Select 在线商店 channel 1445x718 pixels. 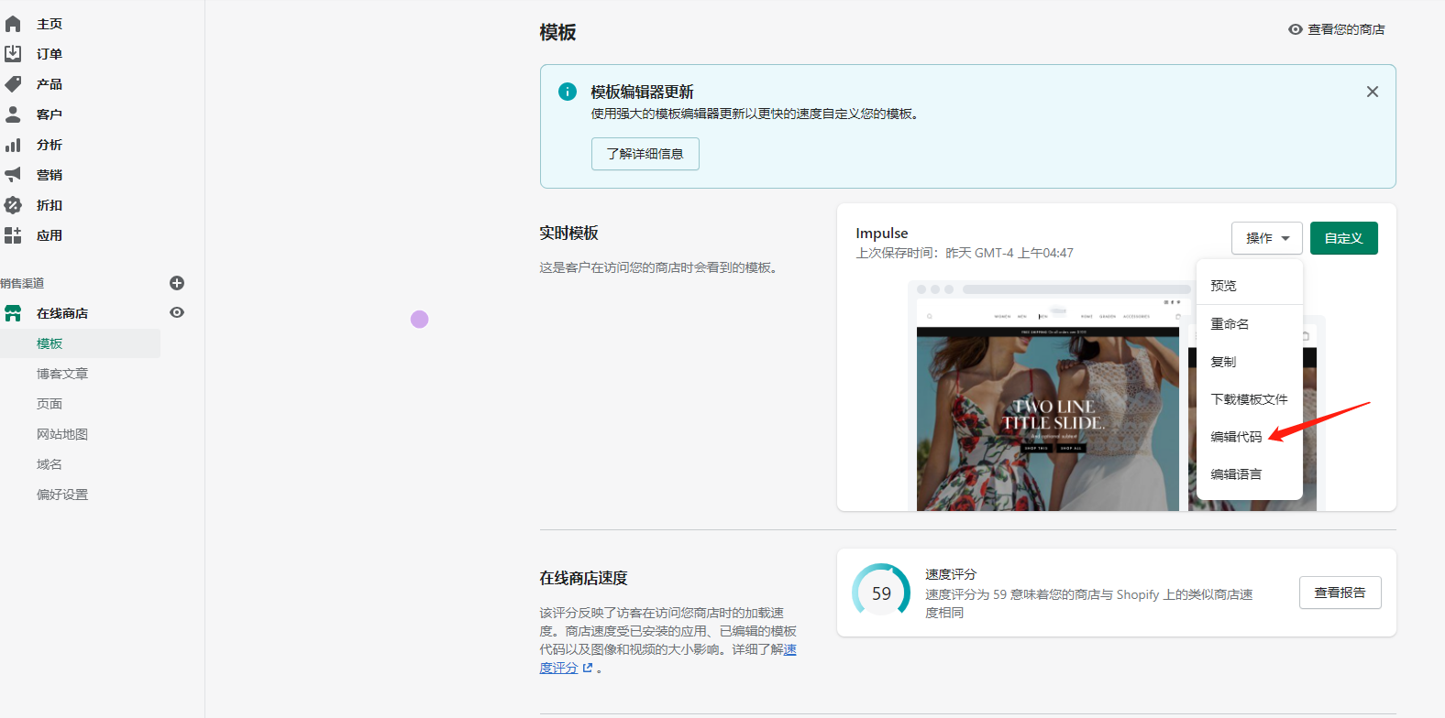62,313
